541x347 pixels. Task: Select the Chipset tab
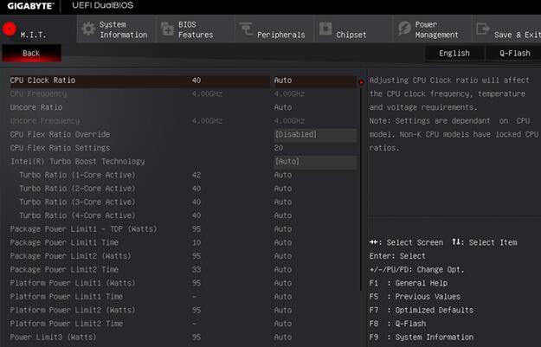coord(353,29)
